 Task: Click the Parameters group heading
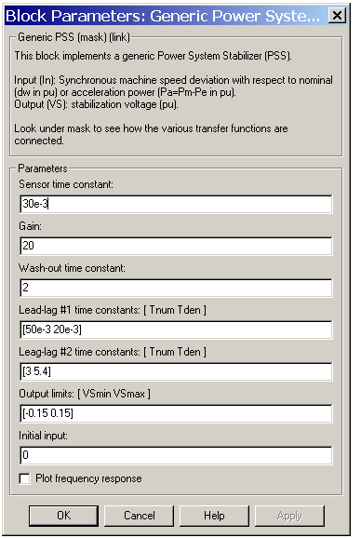click(x=43, y=168)
